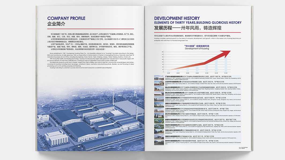Screen dimensions: 285x160
Task: Open thumbnail for Zhejiang Huaxing Glass
Action: tap(159, 115)
